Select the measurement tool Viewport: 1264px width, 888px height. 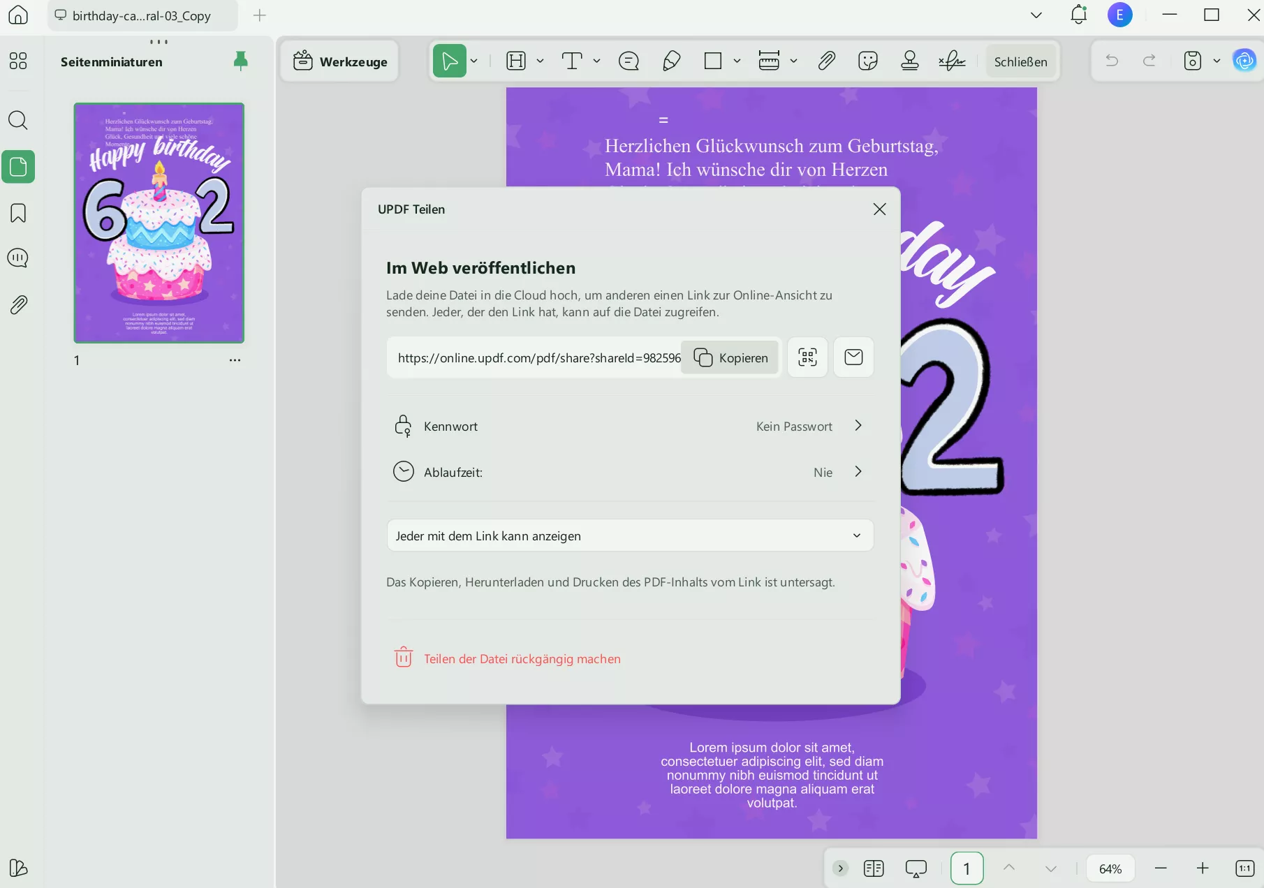click(x=769, y=61)
